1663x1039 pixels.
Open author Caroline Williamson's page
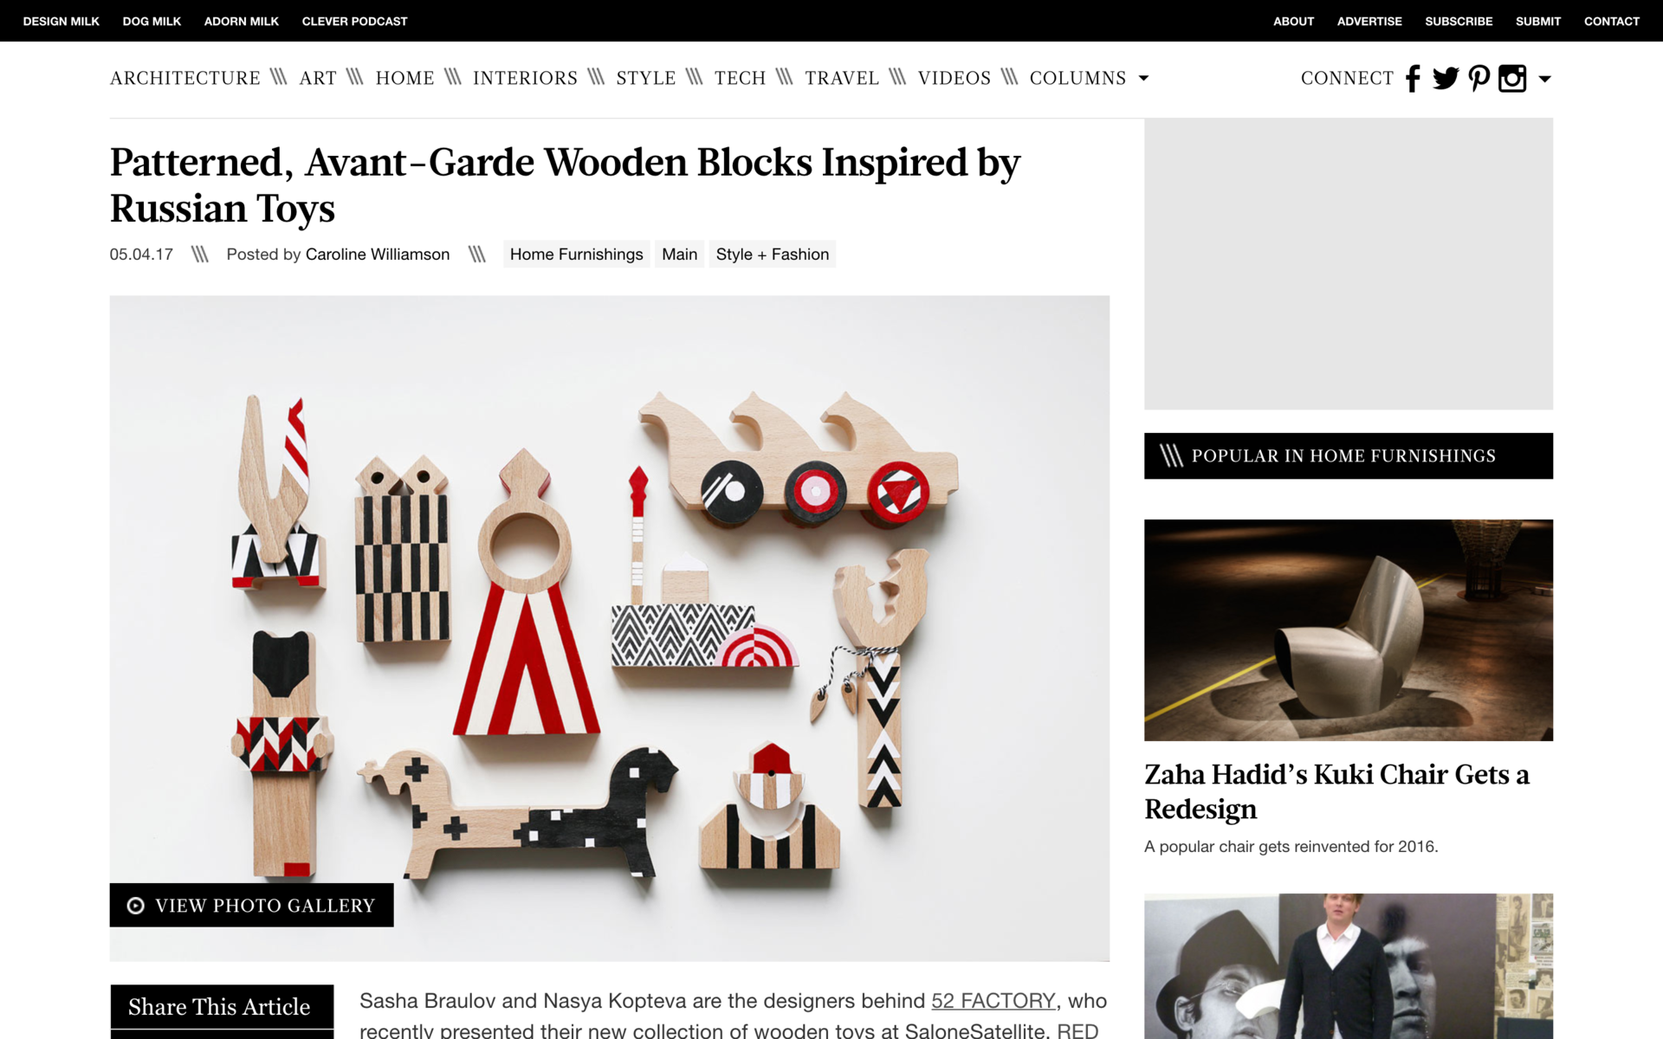point(378,255)
